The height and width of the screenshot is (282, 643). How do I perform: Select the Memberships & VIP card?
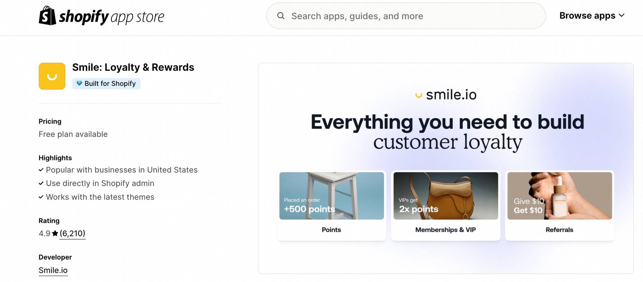[x=446, y=205]
